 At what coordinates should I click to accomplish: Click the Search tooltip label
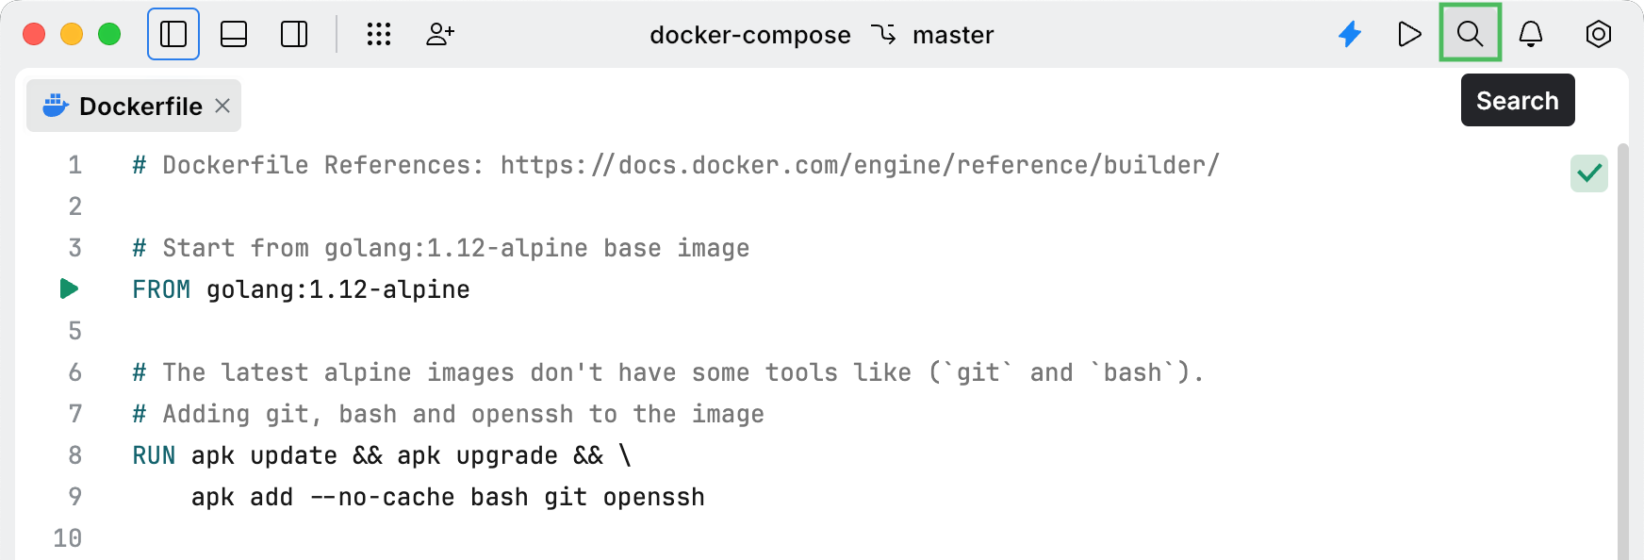(x=1516, y=100)
